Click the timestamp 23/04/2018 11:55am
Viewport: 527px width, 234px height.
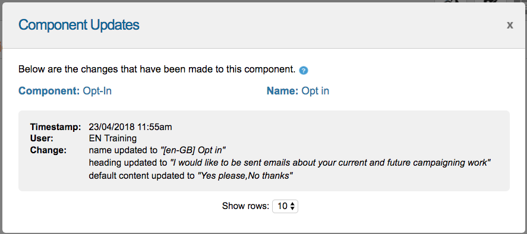[x=130, y=127]
